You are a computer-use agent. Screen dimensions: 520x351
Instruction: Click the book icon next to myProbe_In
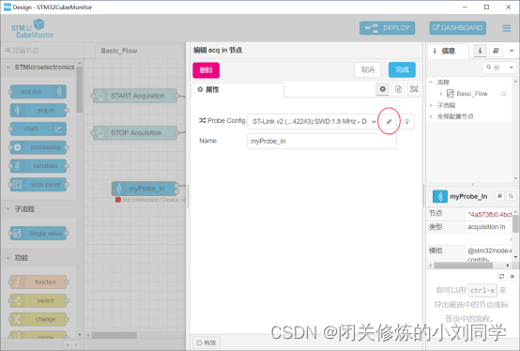[499, 196]
